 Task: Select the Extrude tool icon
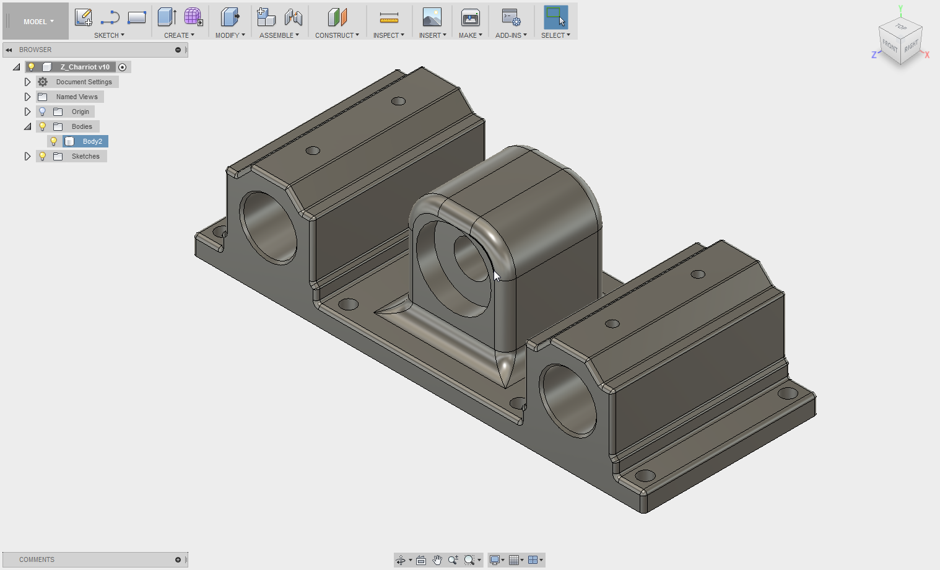click(167, 17)
